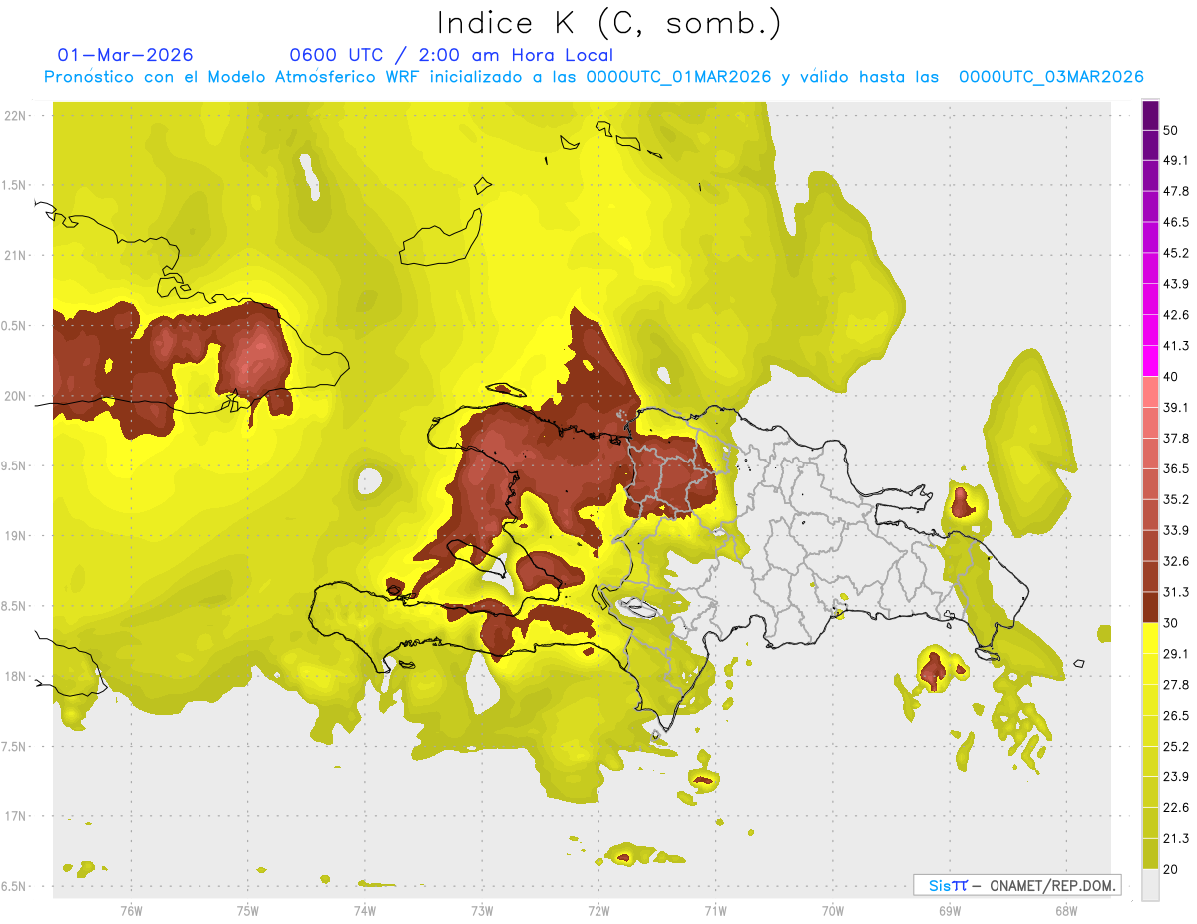Click the colorbar value '41.3'
1197x924 pixels.
pos(1177,347)
